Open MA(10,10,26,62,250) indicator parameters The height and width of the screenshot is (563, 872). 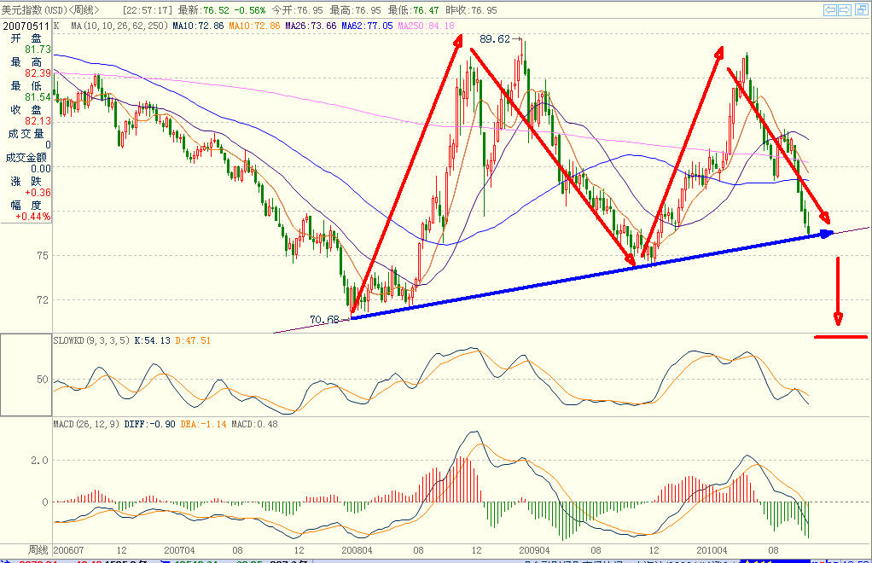tap(119, 26)
